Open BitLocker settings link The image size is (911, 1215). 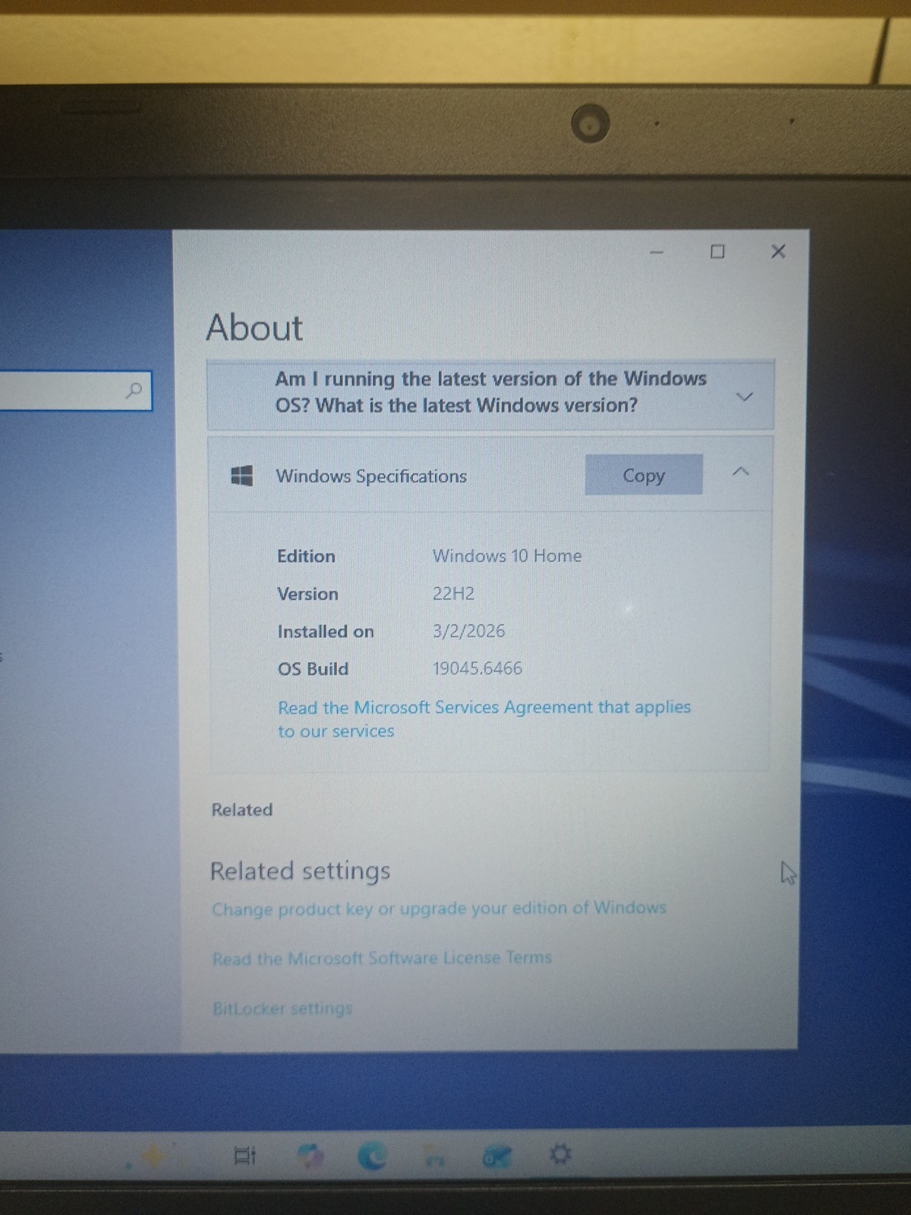[282, 1008]
